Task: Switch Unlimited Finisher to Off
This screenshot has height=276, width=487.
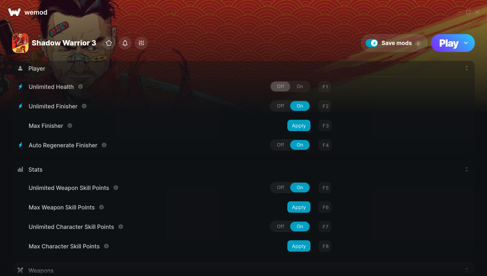Action: 280,106
